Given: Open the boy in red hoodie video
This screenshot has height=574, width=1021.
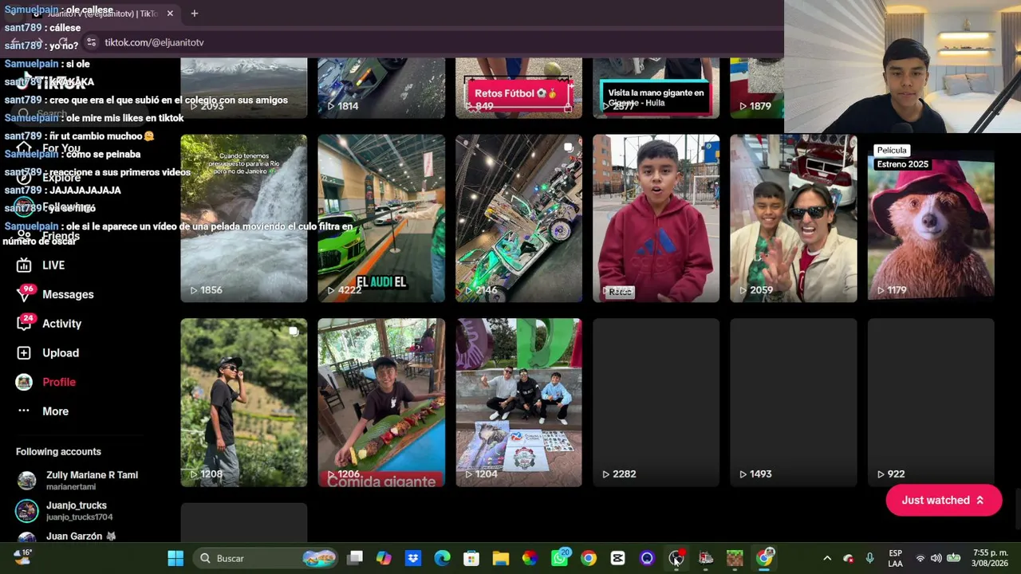Looking at the screenshot, I should (656, 218).
